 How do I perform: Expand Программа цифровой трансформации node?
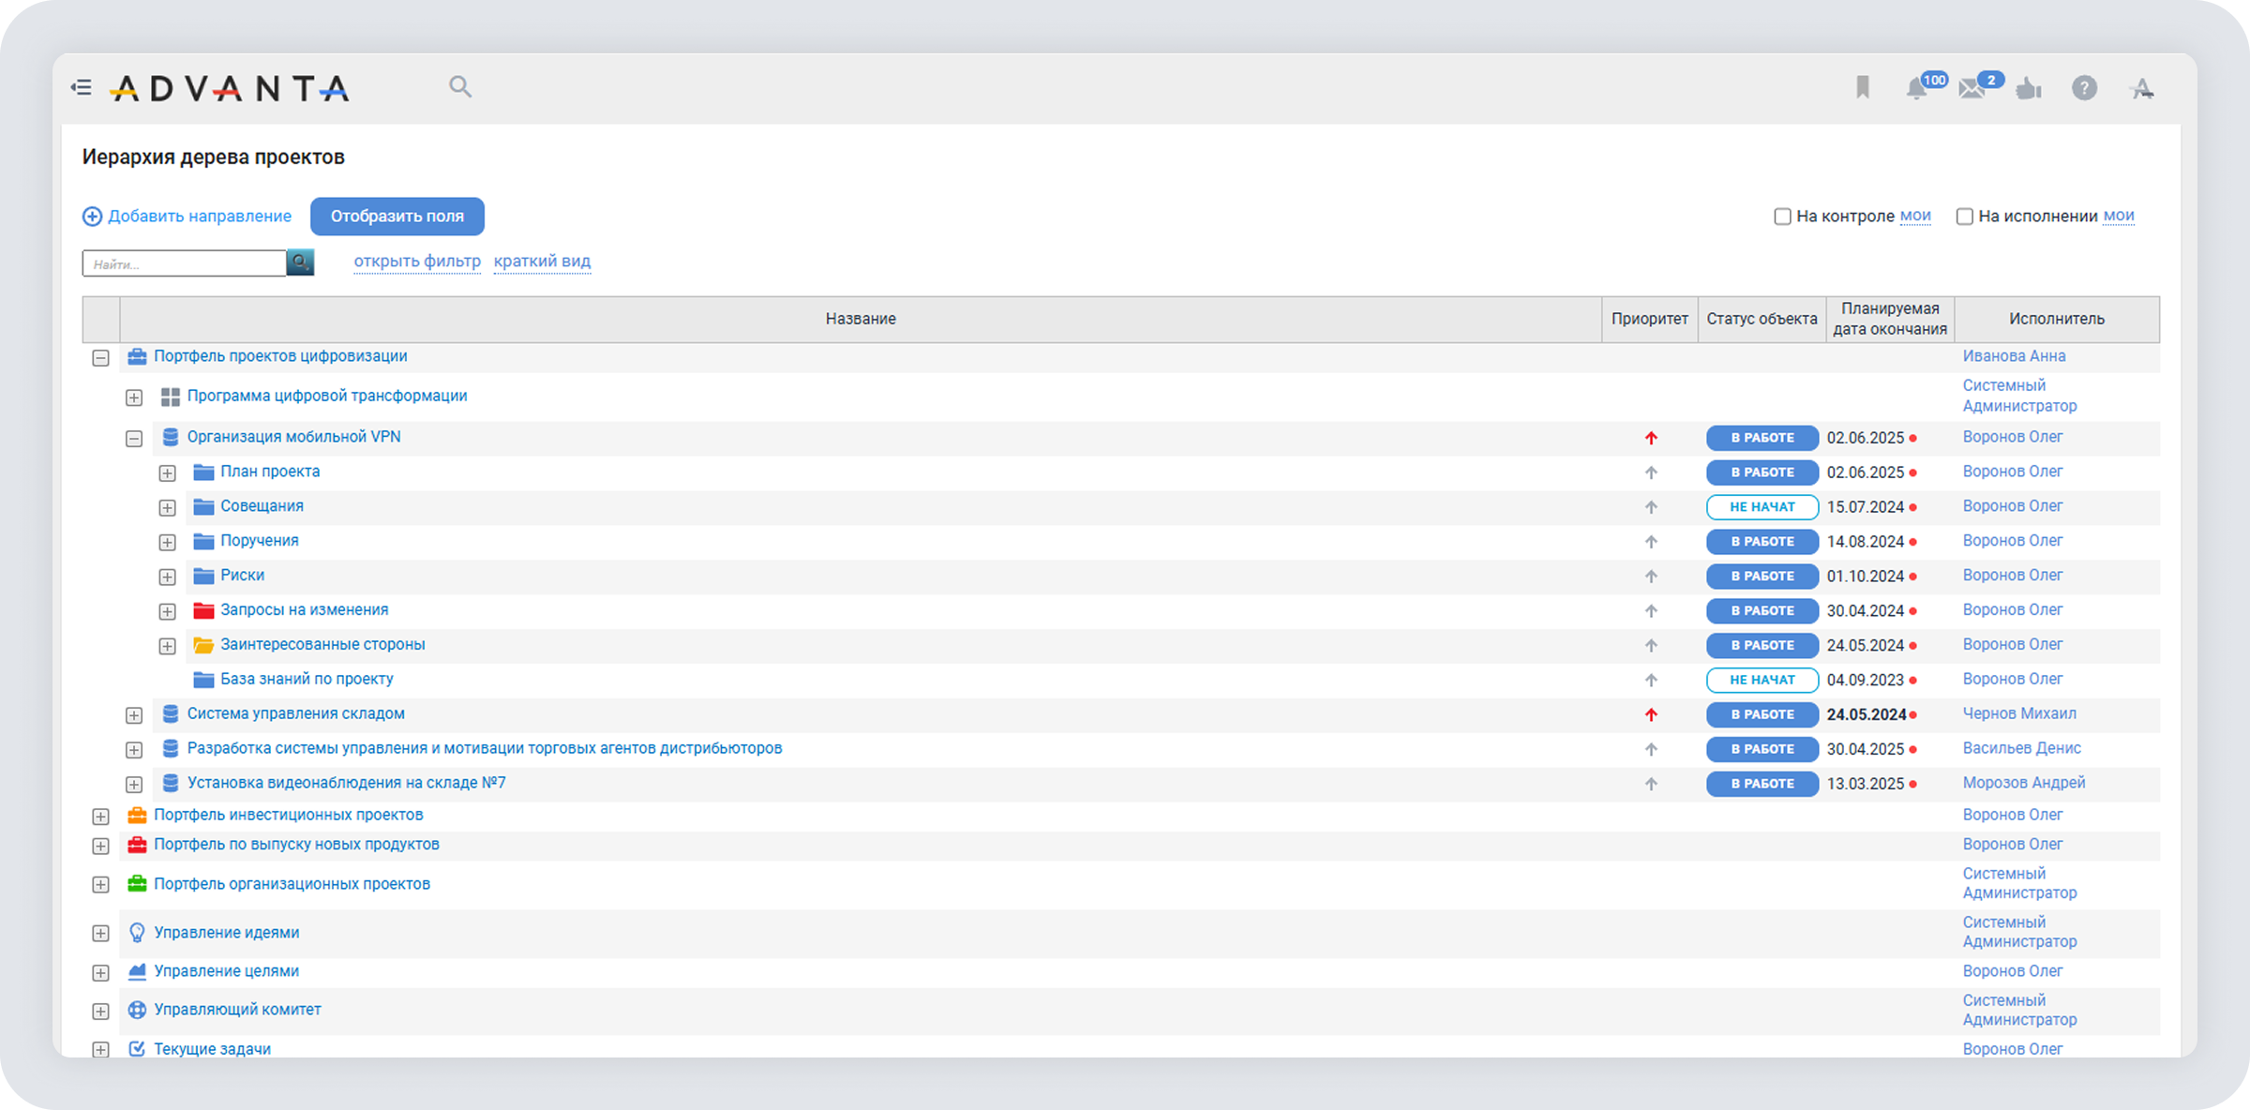tap(134, 397)
